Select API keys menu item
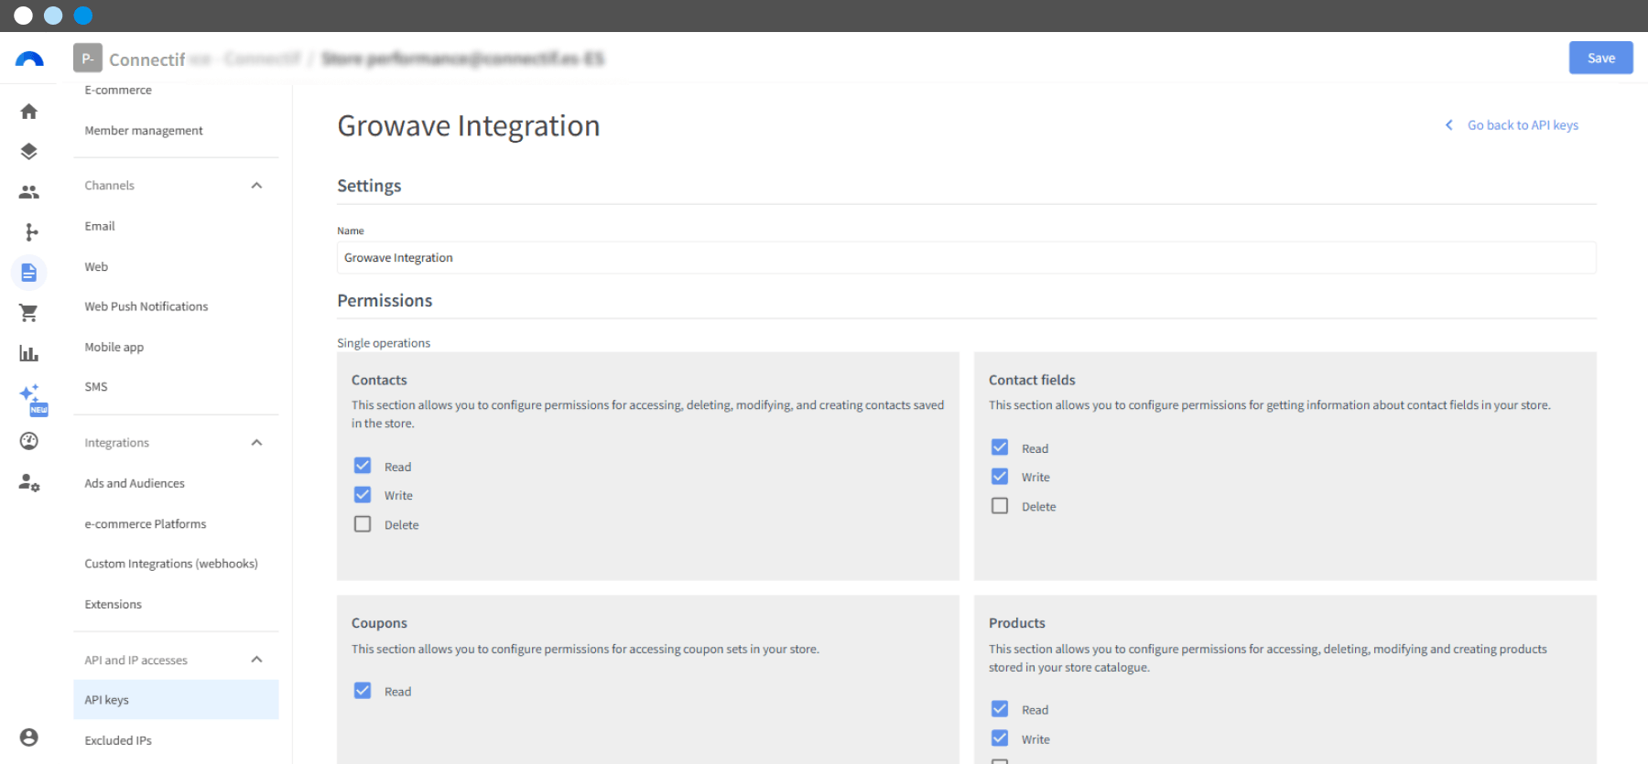Viewport: 1648px width, 764px height. (176, 700)
